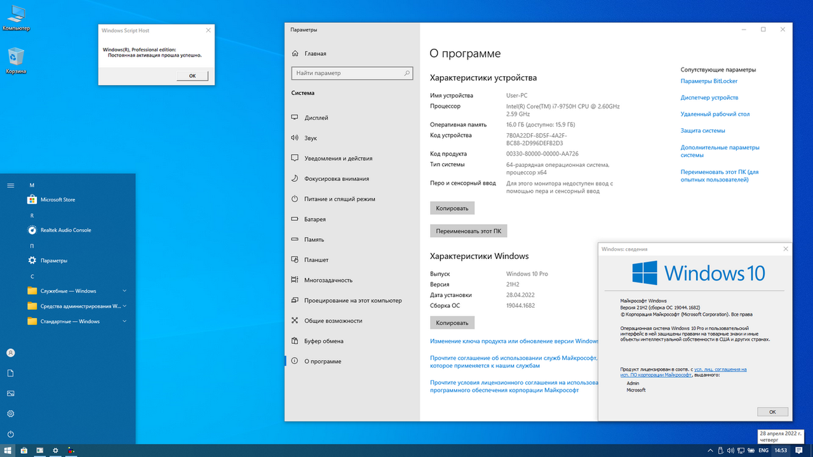Expand Стандартные — Windows folder

77,321
